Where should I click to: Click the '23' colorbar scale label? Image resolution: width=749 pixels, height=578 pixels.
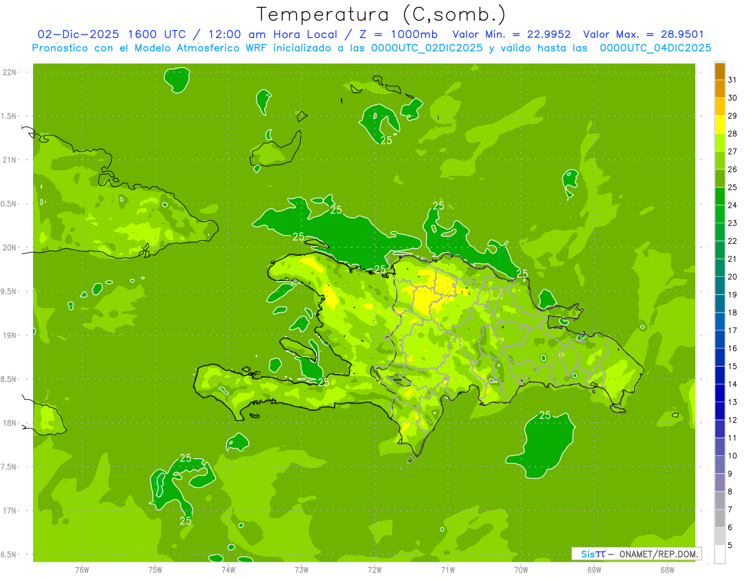tap(733, 223)
